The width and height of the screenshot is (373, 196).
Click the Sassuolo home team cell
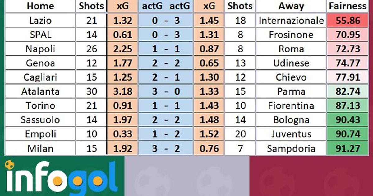point(40,120)
